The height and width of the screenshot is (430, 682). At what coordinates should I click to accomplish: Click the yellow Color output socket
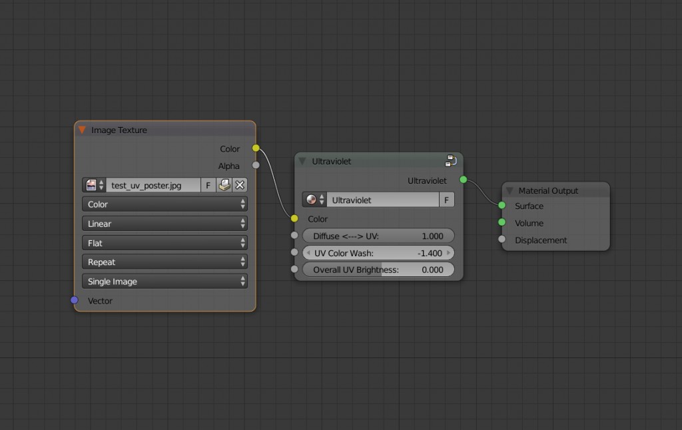point(255,148)
